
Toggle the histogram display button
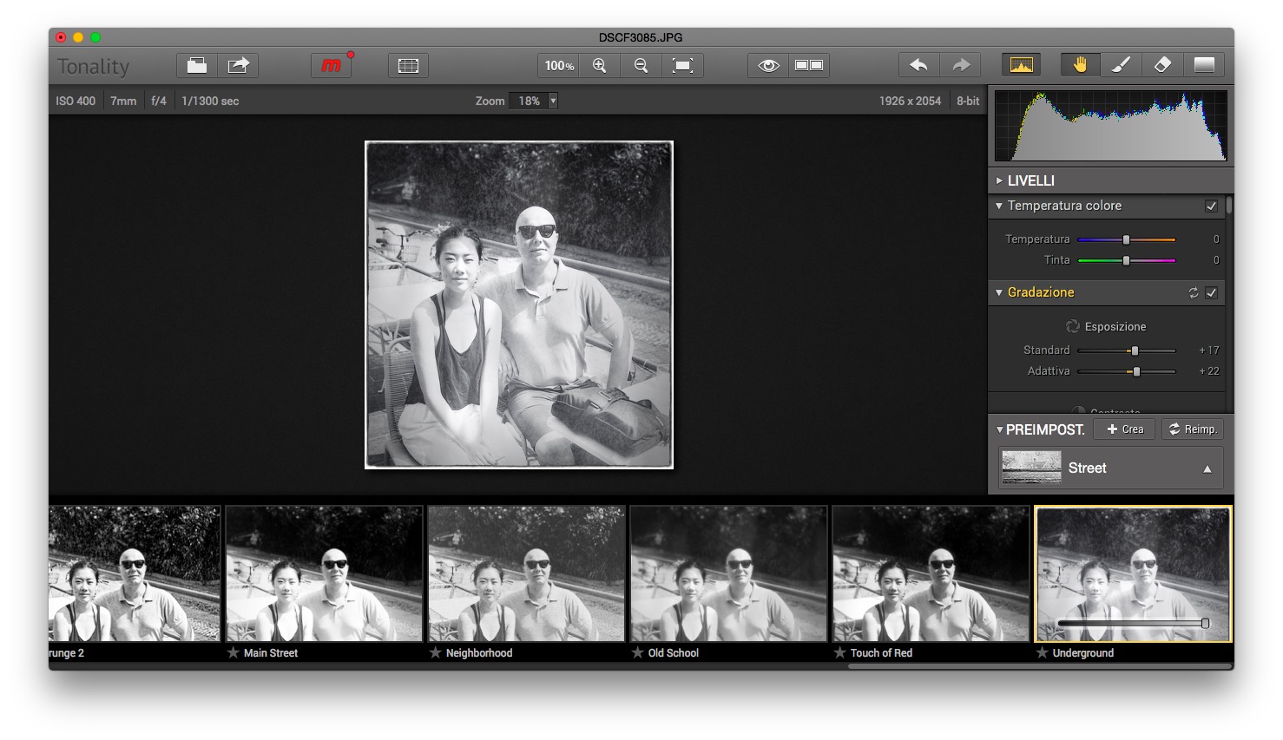pyautogui.click(x=1022, y=65)
